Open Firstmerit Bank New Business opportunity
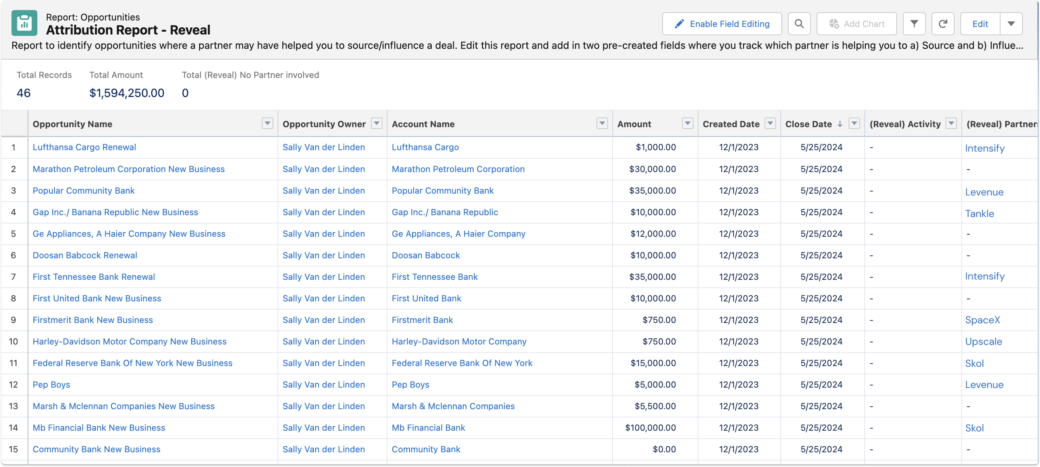The width and height of the screenshot is (1040, 467). (92, 320)
